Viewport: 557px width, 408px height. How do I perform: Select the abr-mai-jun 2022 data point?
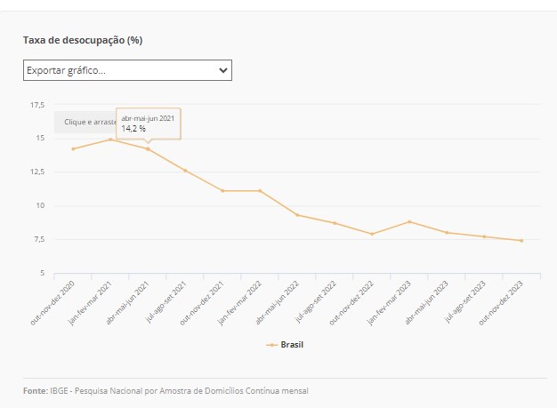(x=297, y=214)
